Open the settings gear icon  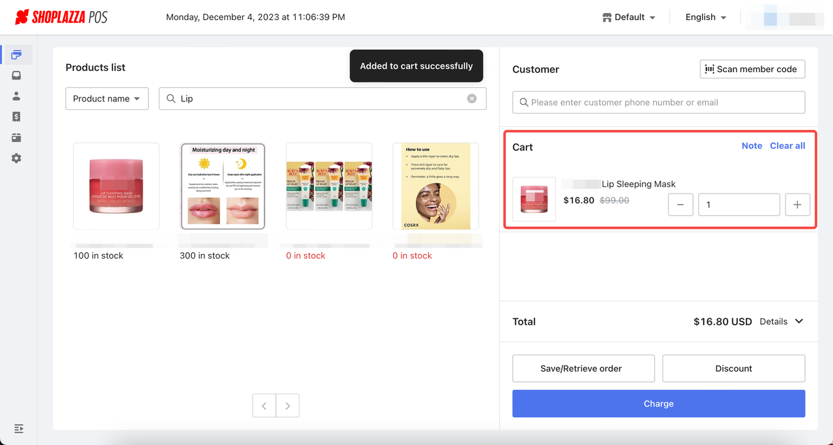point(16,159)
